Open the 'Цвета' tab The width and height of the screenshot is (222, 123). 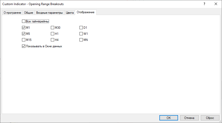[70, 13]
